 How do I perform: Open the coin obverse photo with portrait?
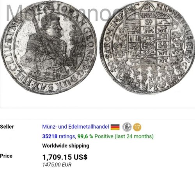click(x=49, y=48)
